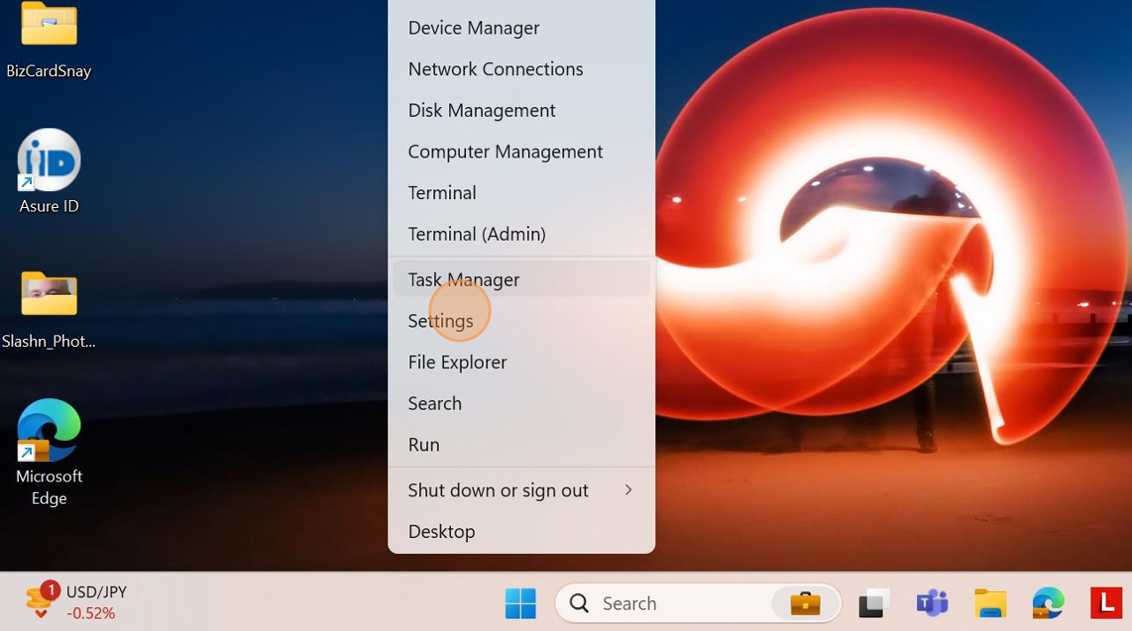
Task: Open Settings from the power user menu
Action: (440, 320)
